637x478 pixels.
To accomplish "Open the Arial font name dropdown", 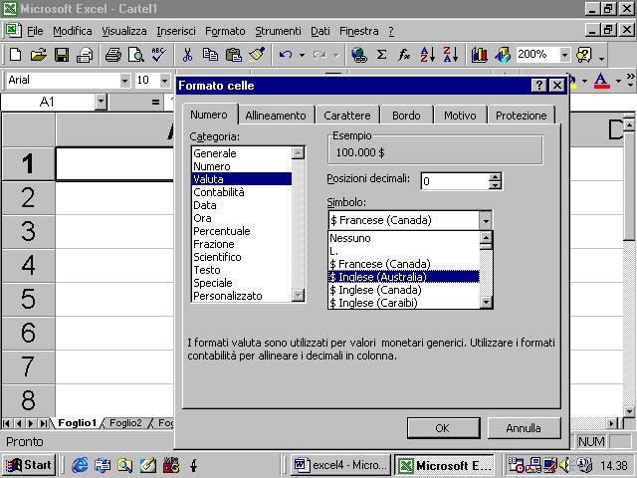I will pos(124,81).
